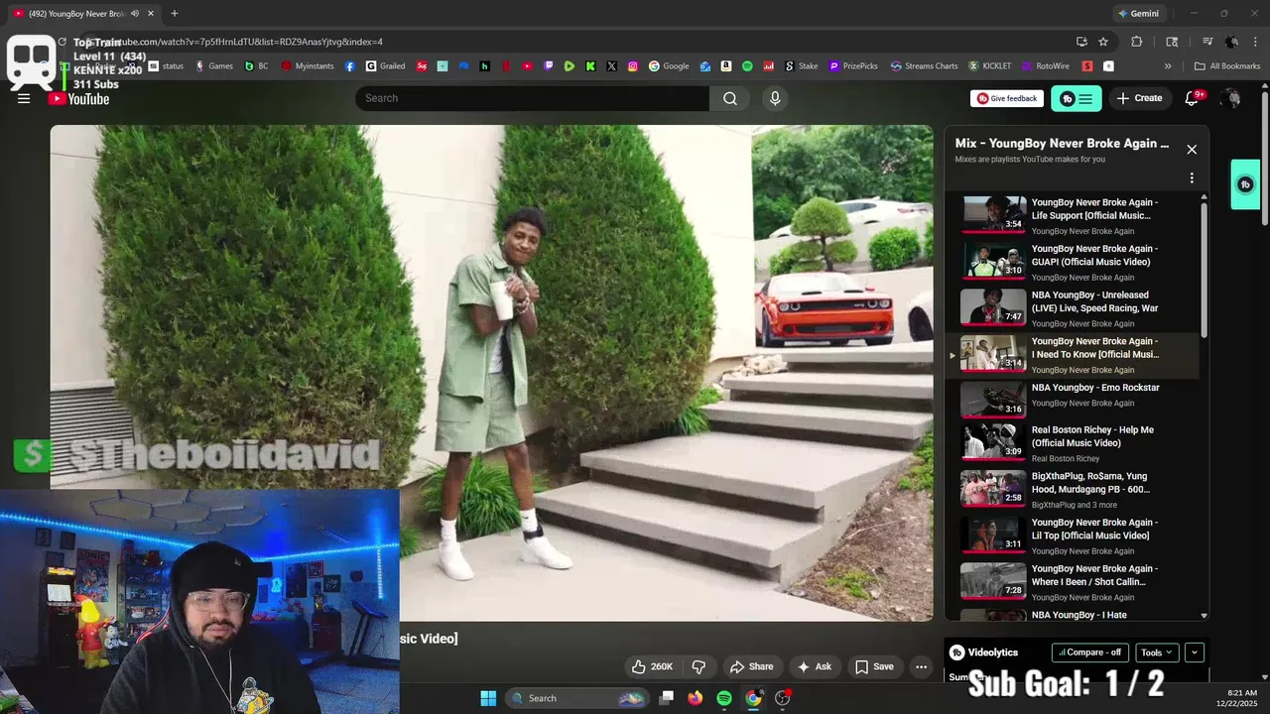Play Life Support from the Mix list

point(1079,215)
